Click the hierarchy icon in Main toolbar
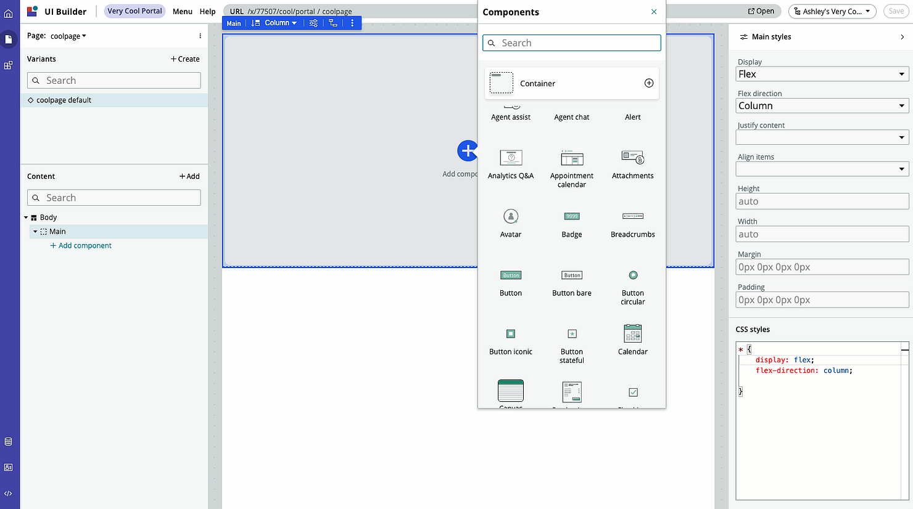Screen dimensions: 913x509 point(333,23)
